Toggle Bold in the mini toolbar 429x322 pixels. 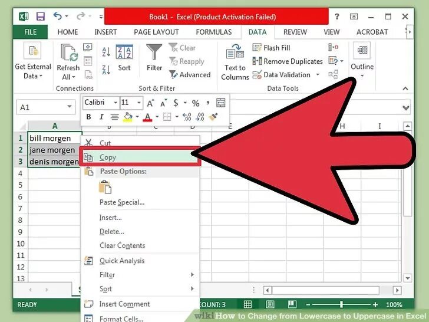click(88, 117)
